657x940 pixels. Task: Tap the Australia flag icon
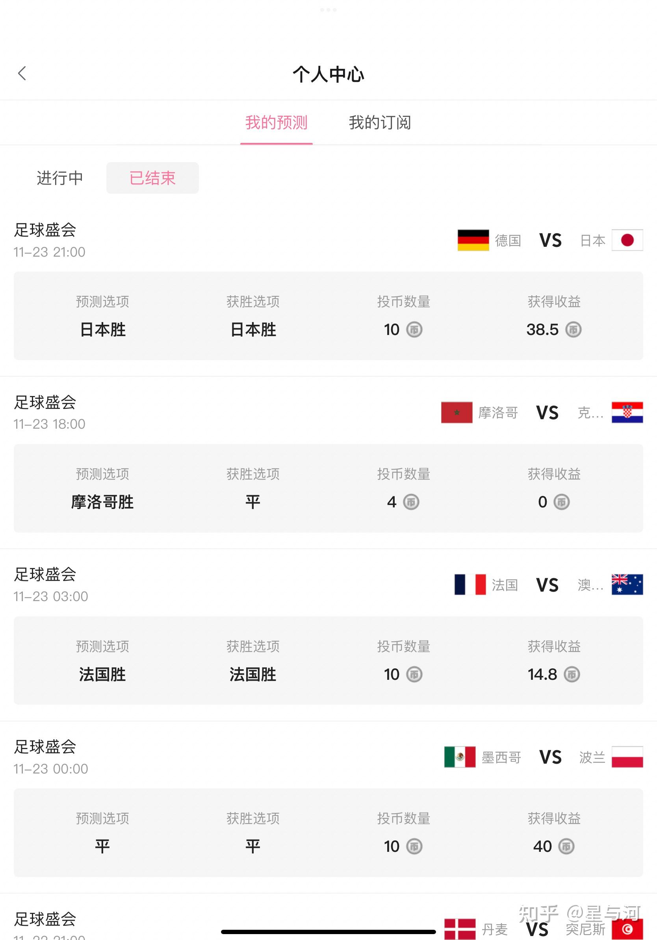pyautogui.click(x=627, y=585)
